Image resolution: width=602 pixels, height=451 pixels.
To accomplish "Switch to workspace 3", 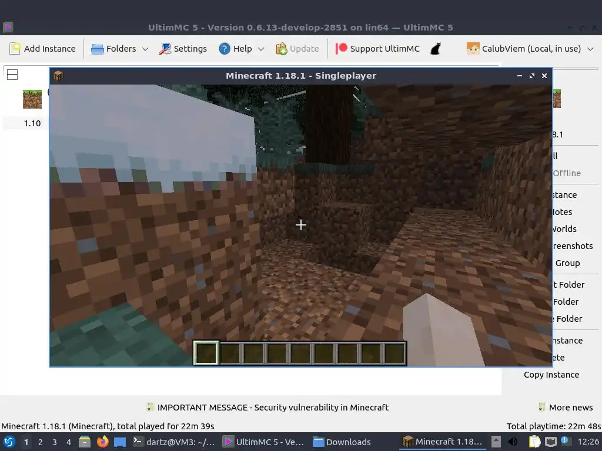I will click(55, 442).
